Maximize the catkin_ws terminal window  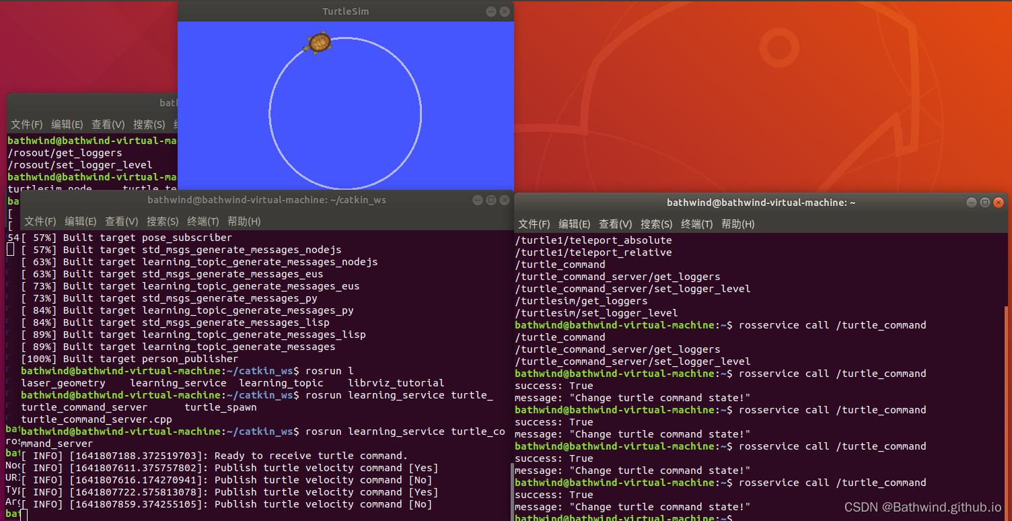(491, 200)
